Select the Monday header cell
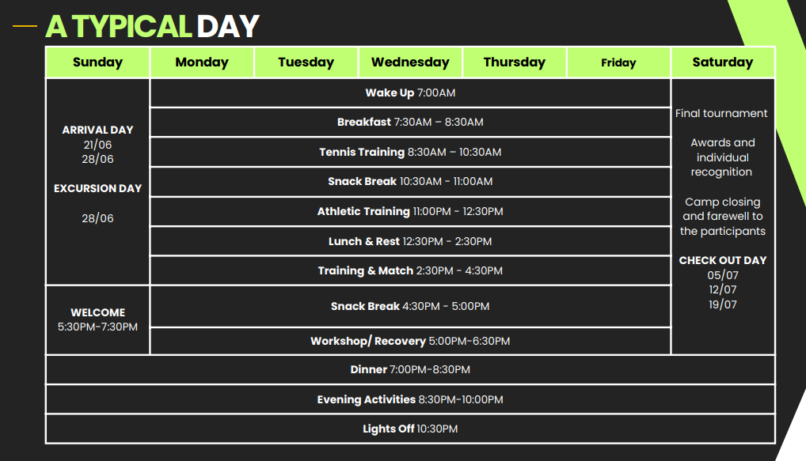The image size is (806, 461). (202, 62)
